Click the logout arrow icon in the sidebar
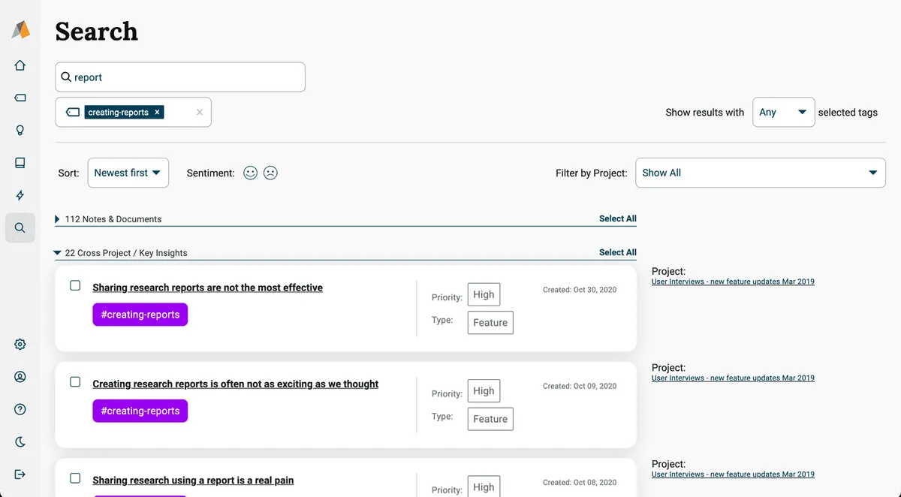This screenshot has width=901, height=497. [x=20, y=474]
